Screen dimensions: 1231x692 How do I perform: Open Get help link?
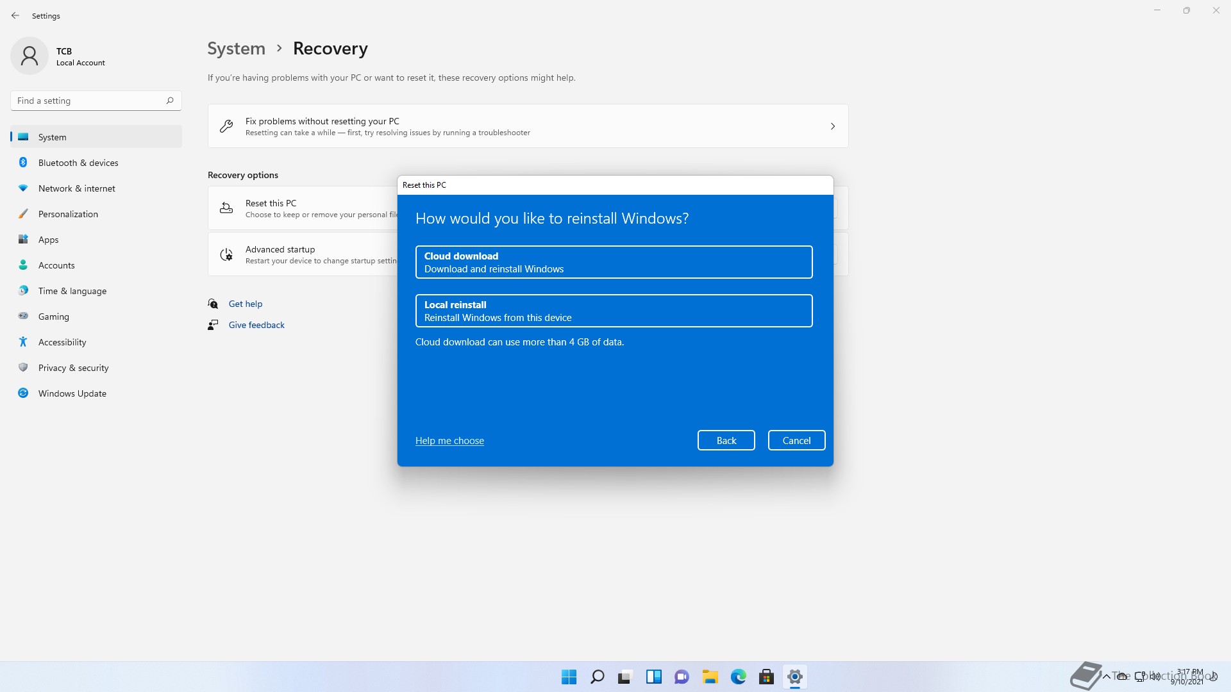click(246, 304)
